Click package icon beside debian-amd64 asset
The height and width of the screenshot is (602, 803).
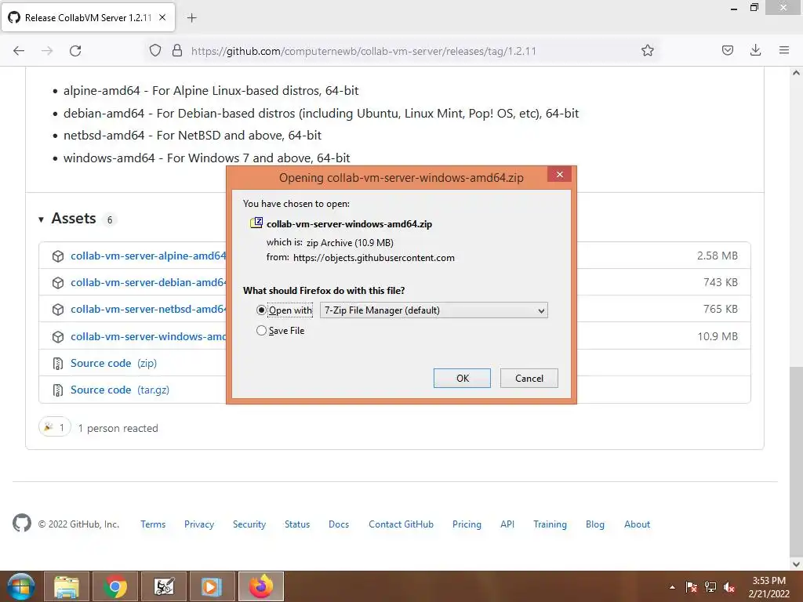pos(58,282)
